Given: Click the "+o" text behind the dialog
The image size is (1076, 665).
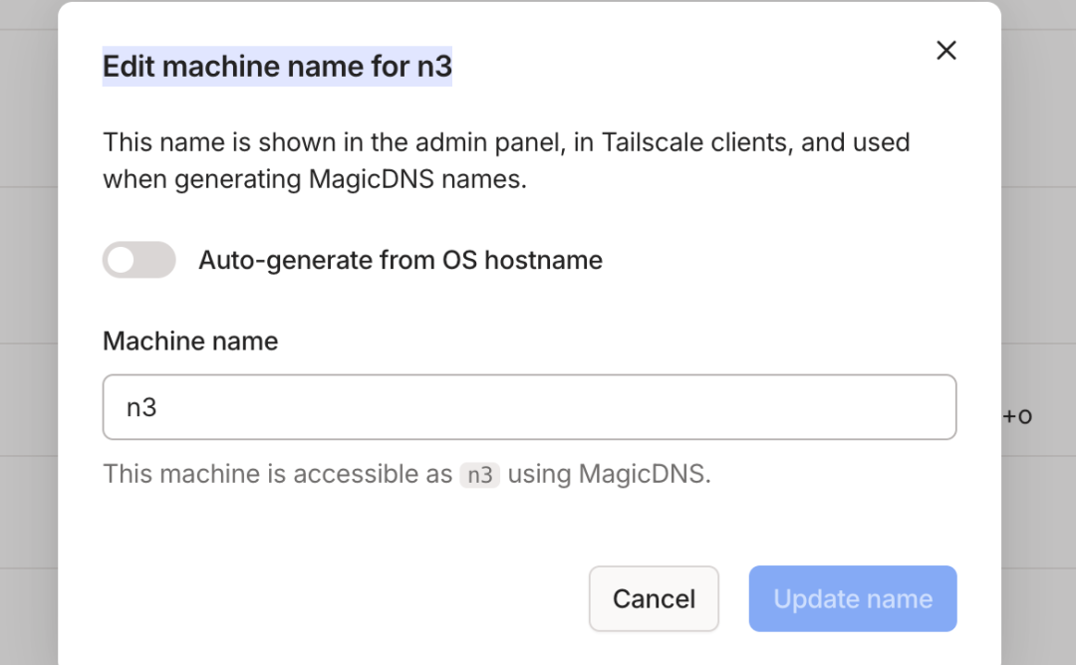Looking at the screenshot, I should [1017, 416].
